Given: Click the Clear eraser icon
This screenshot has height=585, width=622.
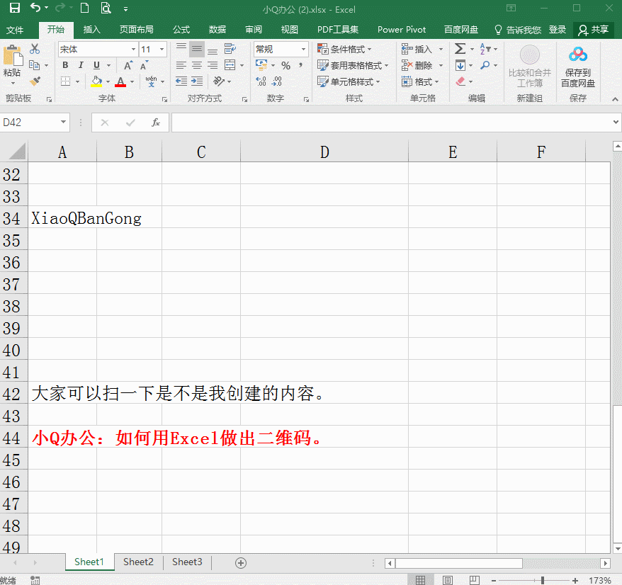Looking at the screenshot, I should pos(460,81).
